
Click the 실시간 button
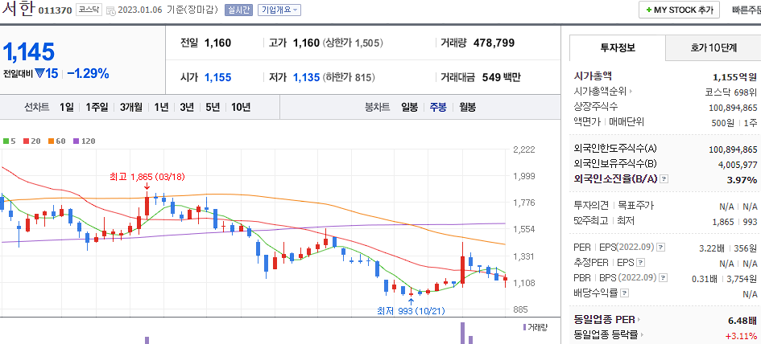[239, 10]
